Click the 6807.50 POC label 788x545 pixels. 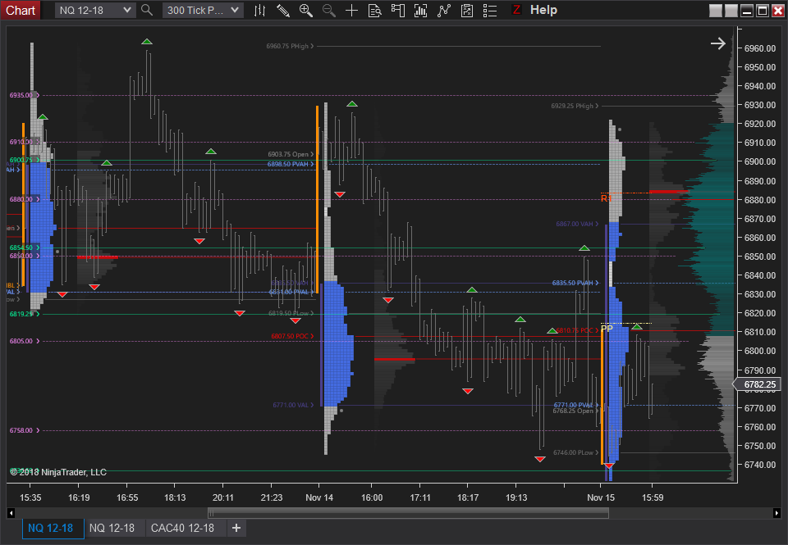click(292, 336)
